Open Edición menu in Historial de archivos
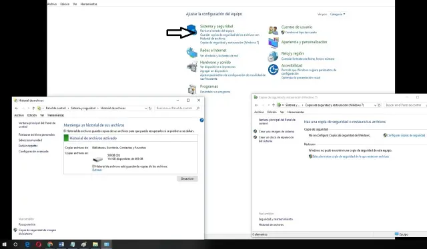427x249 pixels. (32, 115)
